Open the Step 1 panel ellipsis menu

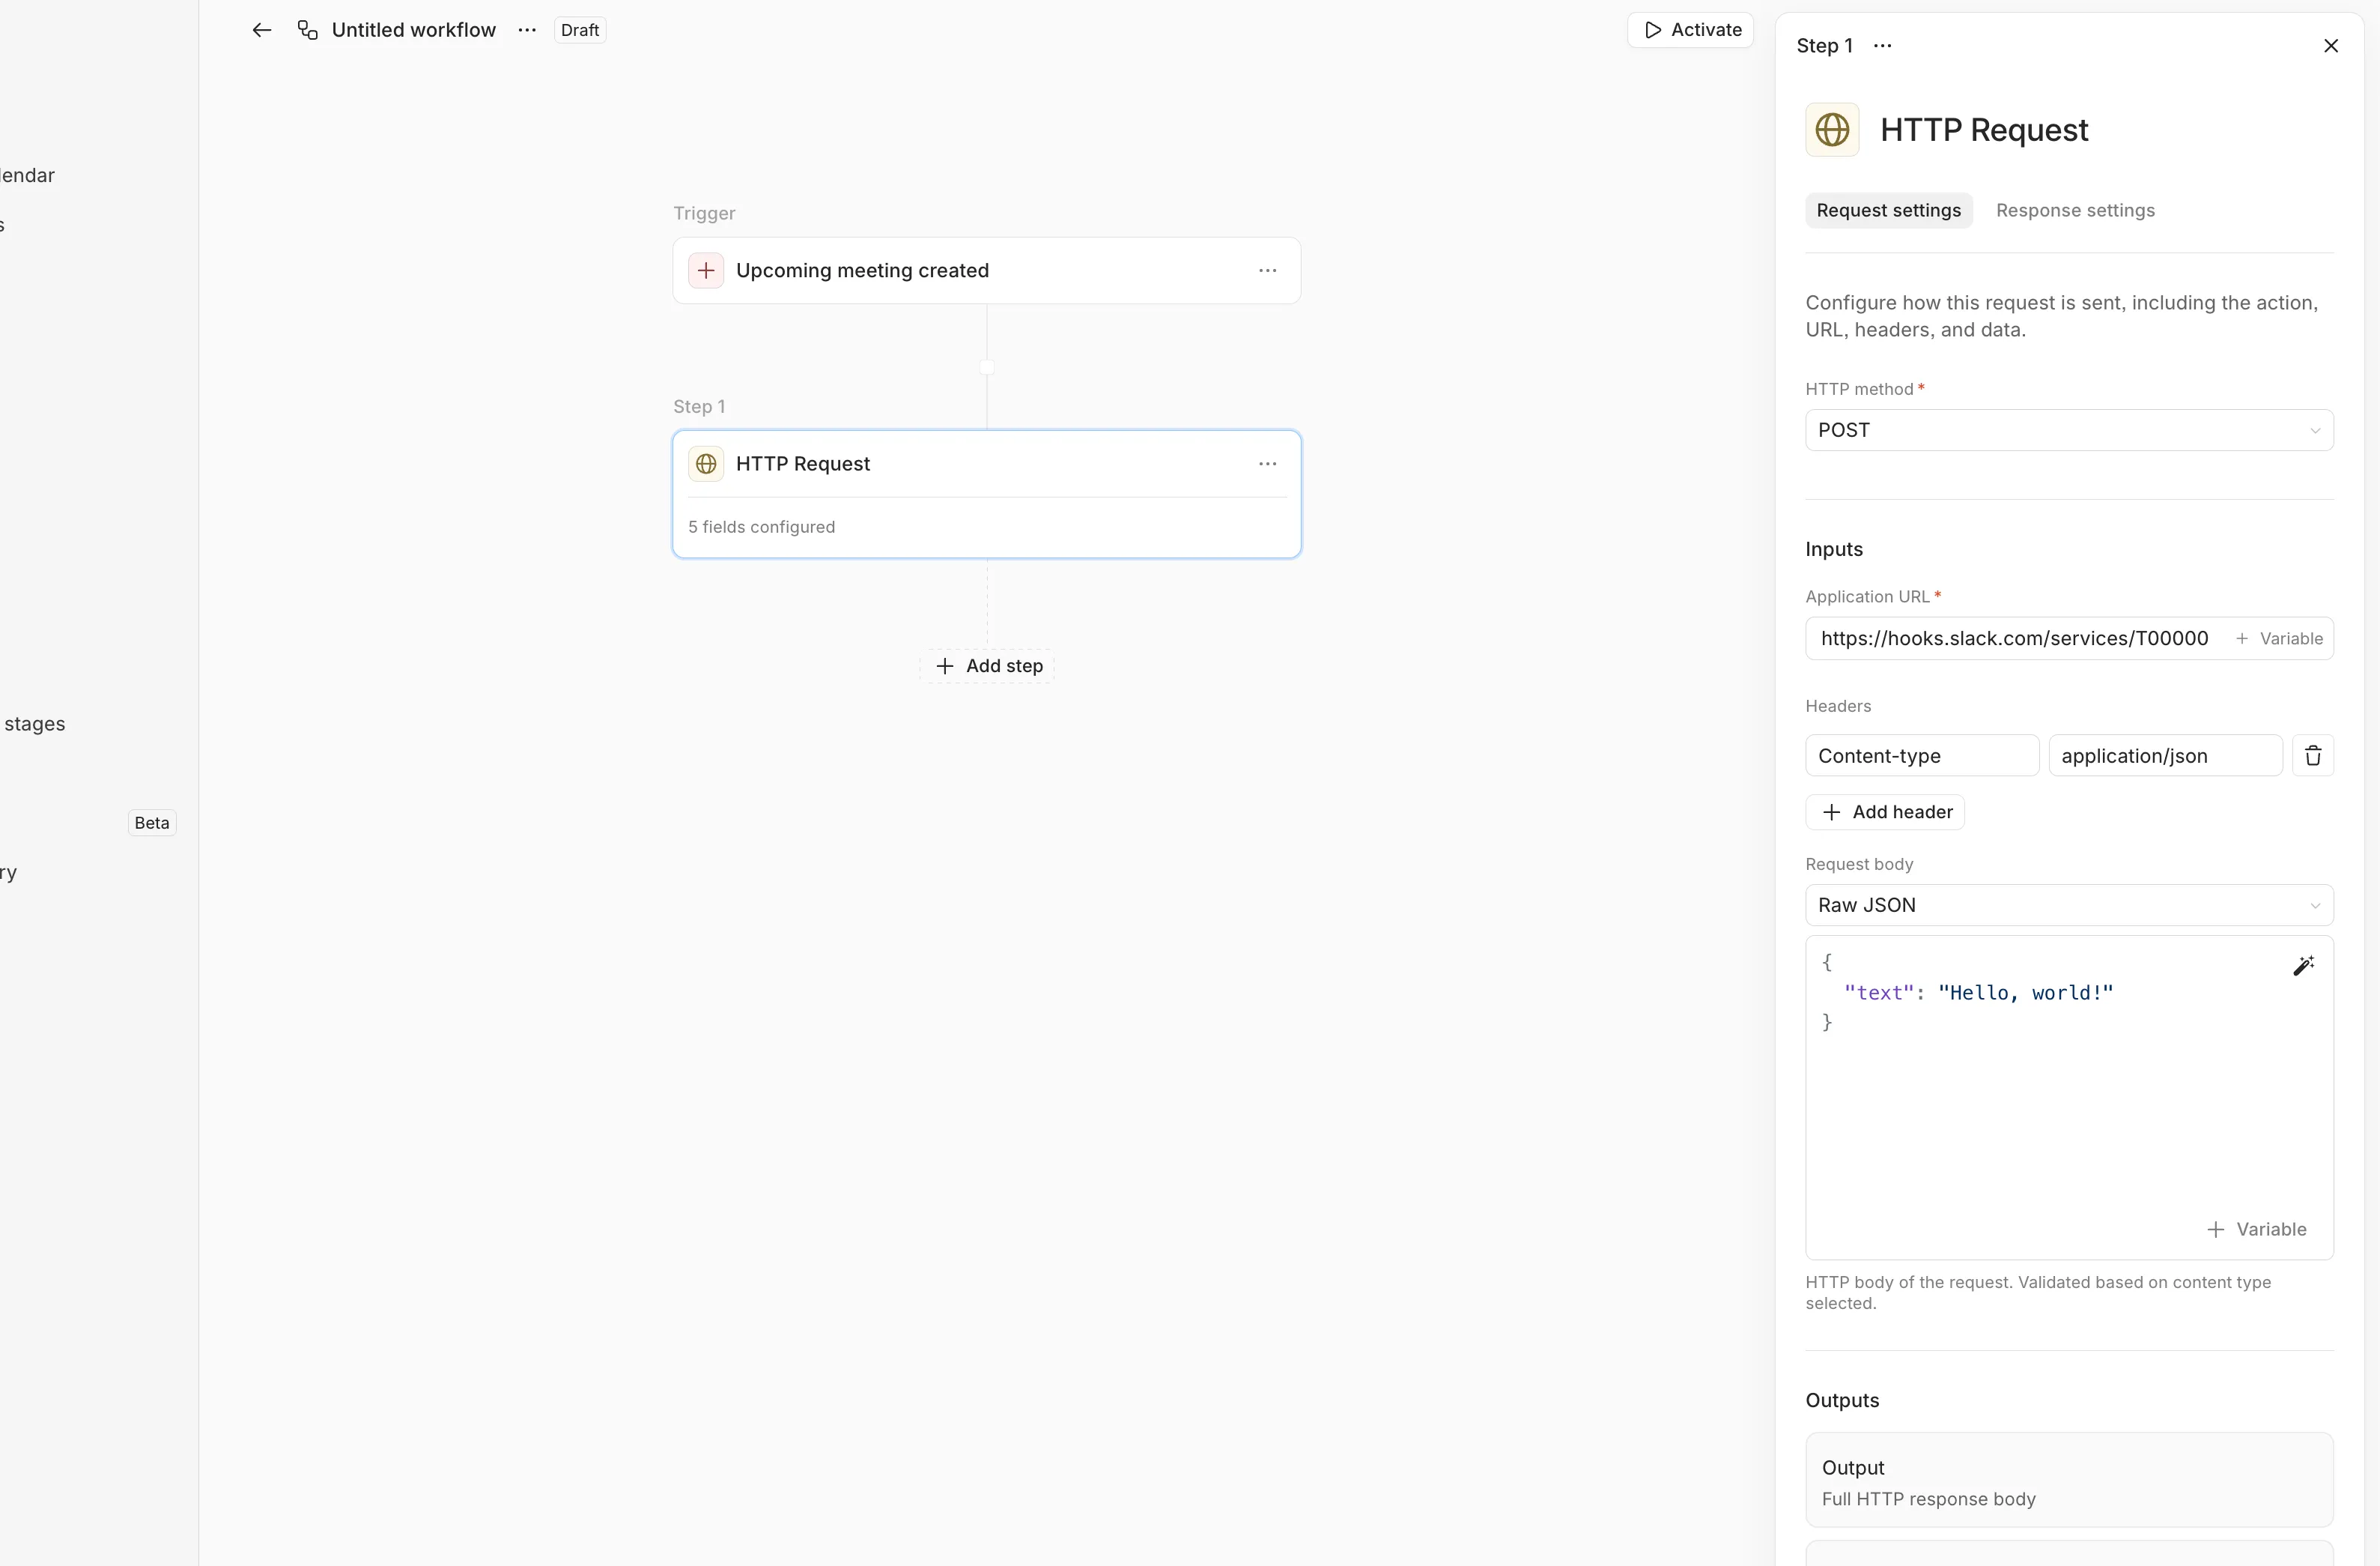(x=1882, y=46)
